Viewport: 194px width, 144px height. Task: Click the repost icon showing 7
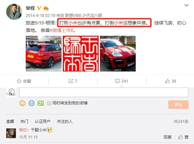pyautogui.click(x=71, y=81)
